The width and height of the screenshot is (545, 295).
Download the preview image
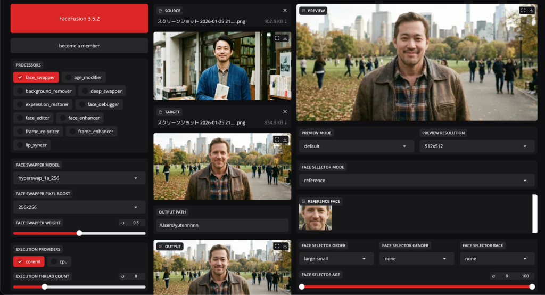[531, 10]
